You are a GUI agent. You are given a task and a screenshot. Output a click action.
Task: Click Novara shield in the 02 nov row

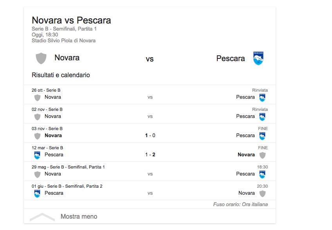tap(37, 117)
